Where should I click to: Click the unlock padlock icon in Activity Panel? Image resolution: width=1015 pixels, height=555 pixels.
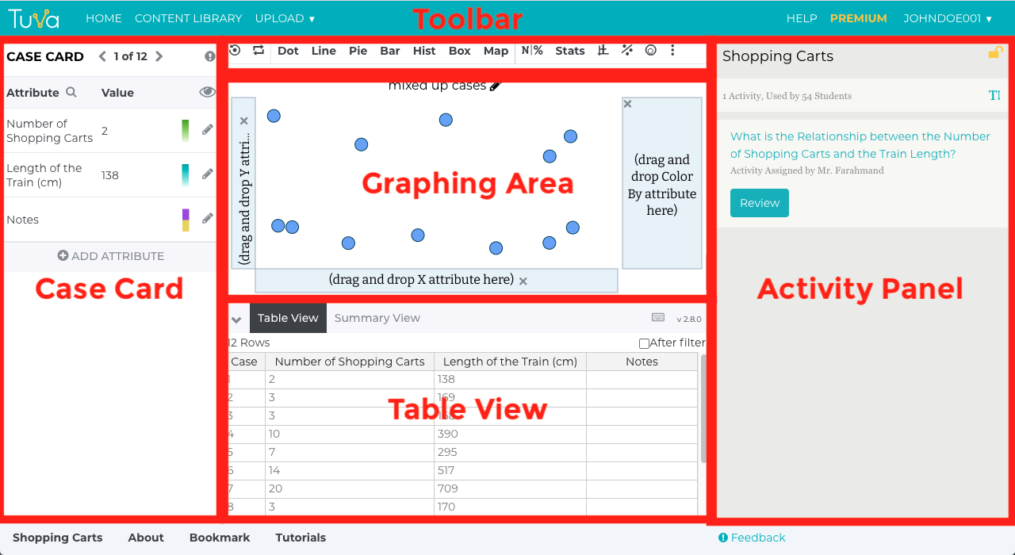(x=994, y=53)
